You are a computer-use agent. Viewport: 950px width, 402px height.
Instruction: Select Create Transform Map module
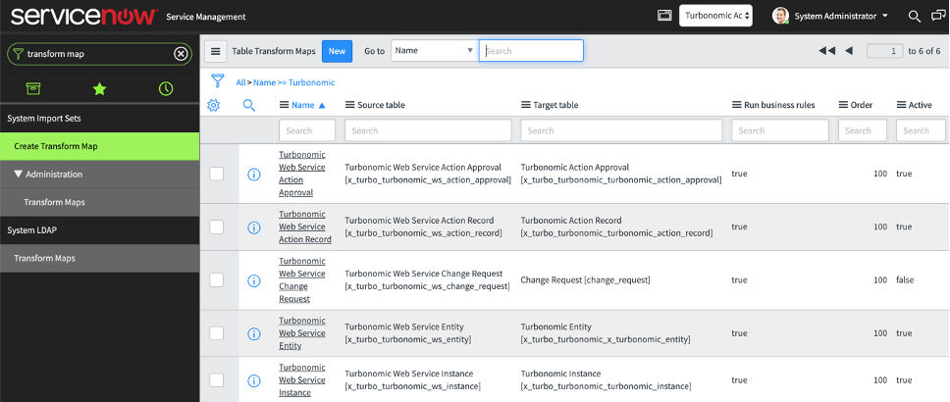click(99, 146)
